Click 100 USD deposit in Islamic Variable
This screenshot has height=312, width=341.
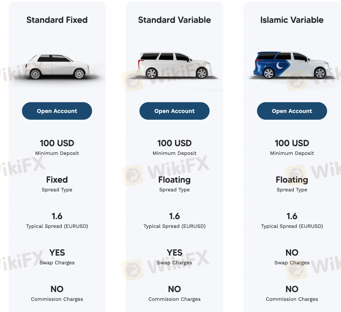(x=292, y=143)
